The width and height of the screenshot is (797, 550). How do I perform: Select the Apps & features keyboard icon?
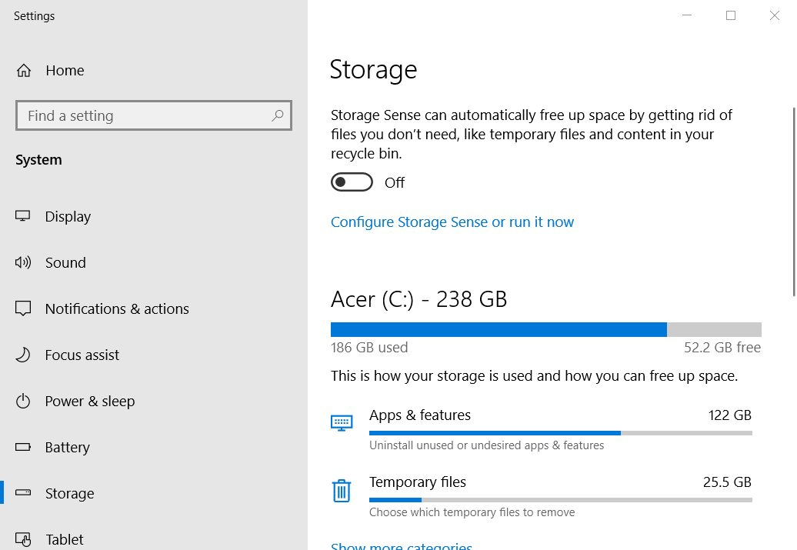[342, 422]
